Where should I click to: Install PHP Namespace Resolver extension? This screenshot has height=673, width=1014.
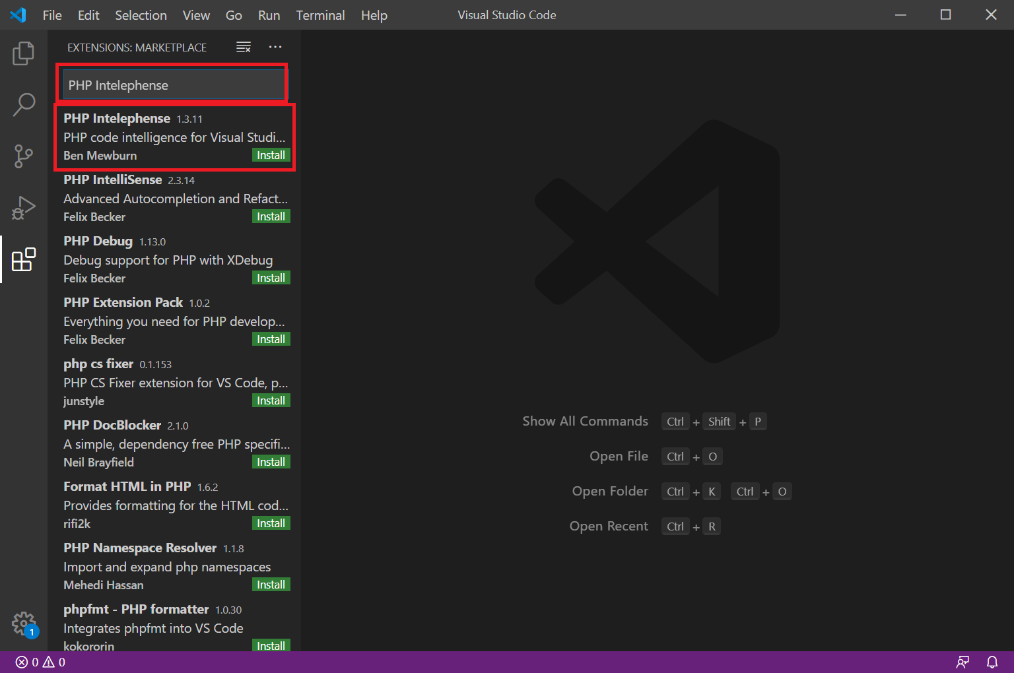[271, 585]
